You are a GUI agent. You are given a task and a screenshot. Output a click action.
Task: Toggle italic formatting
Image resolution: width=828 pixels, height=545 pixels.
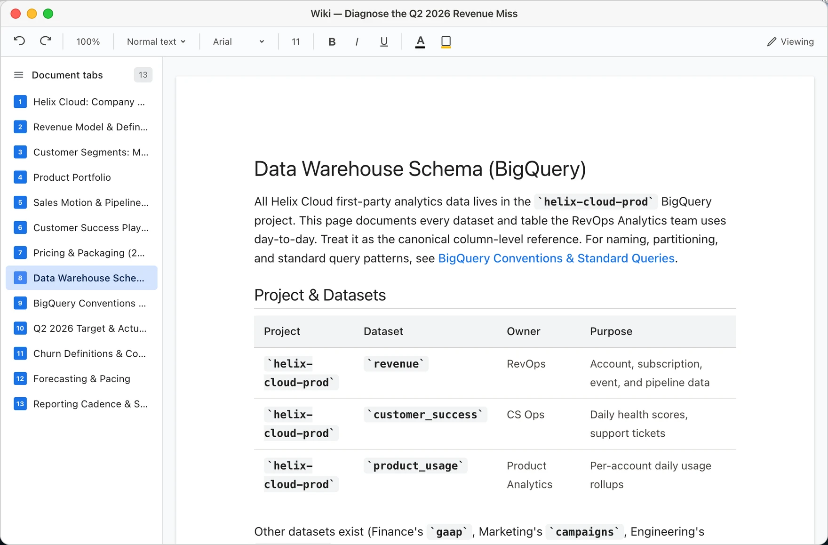357,41
